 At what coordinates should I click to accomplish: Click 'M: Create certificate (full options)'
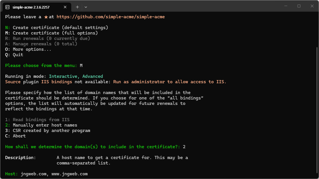(51, 33)
